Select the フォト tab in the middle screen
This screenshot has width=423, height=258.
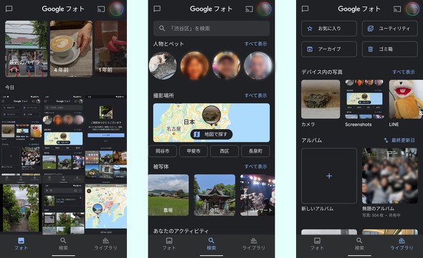point(169,244)
